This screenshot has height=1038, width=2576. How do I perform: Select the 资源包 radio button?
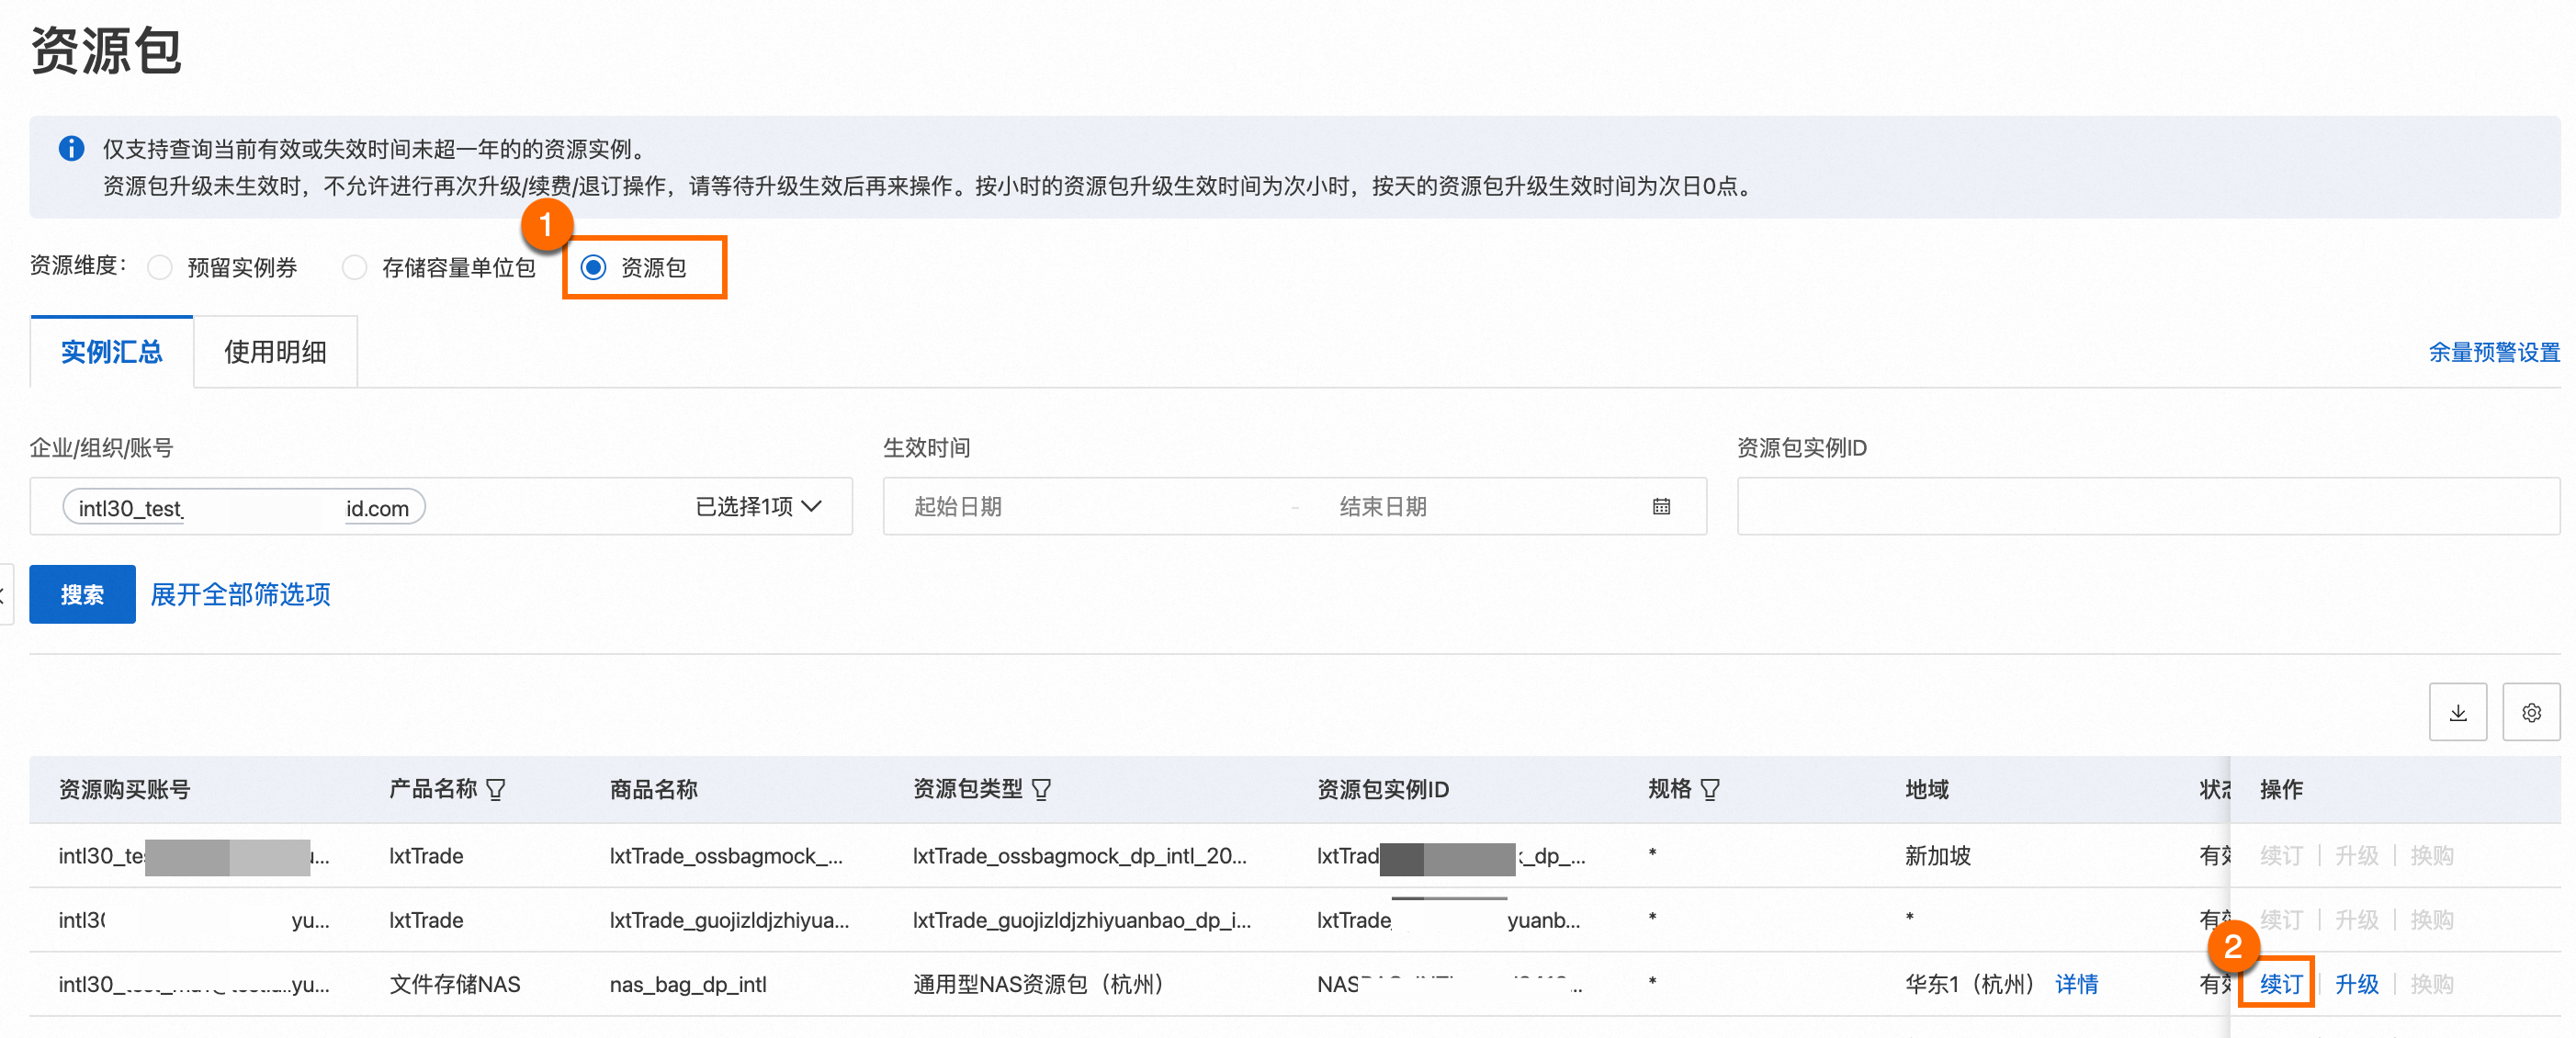(x=593, y=268)
